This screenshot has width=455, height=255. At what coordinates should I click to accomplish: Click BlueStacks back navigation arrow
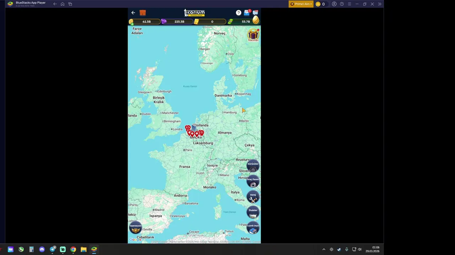[x=55, y=4]
